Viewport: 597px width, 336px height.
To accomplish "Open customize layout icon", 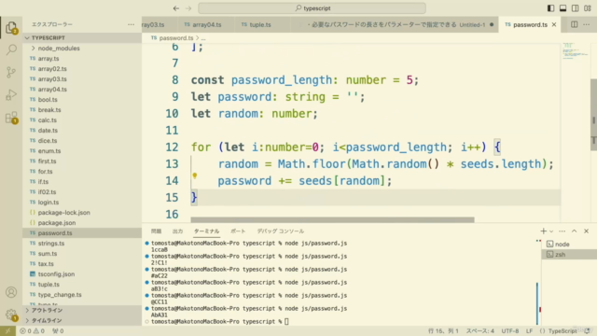I will coord(588,8).
